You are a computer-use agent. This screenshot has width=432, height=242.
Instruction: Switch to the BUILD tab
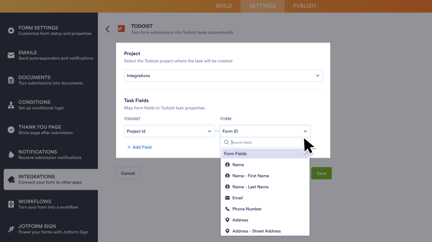pyautogui.click(x=224, y=6)
